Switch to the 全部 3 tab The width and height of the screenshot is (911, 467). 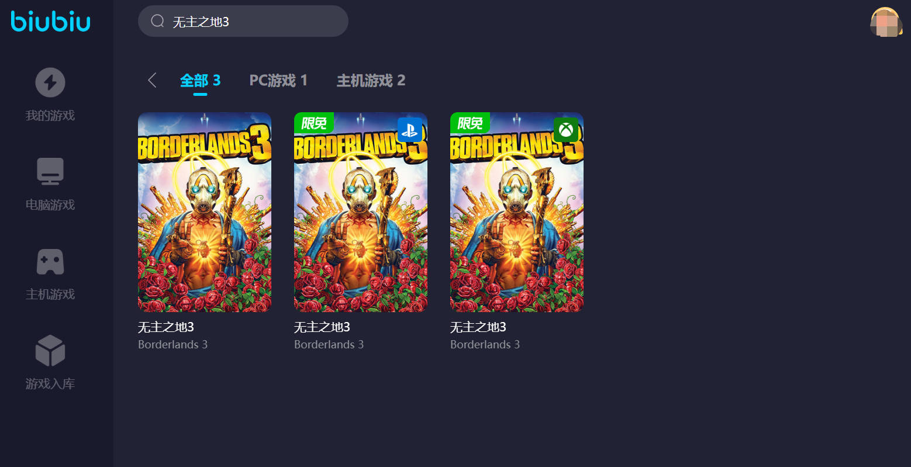click(200, 81)
